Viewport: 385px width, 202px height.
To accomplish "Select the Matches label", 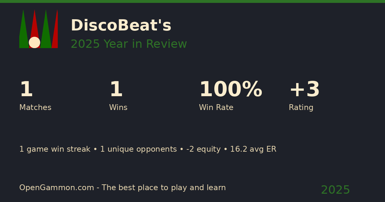I will coord(35,108).
